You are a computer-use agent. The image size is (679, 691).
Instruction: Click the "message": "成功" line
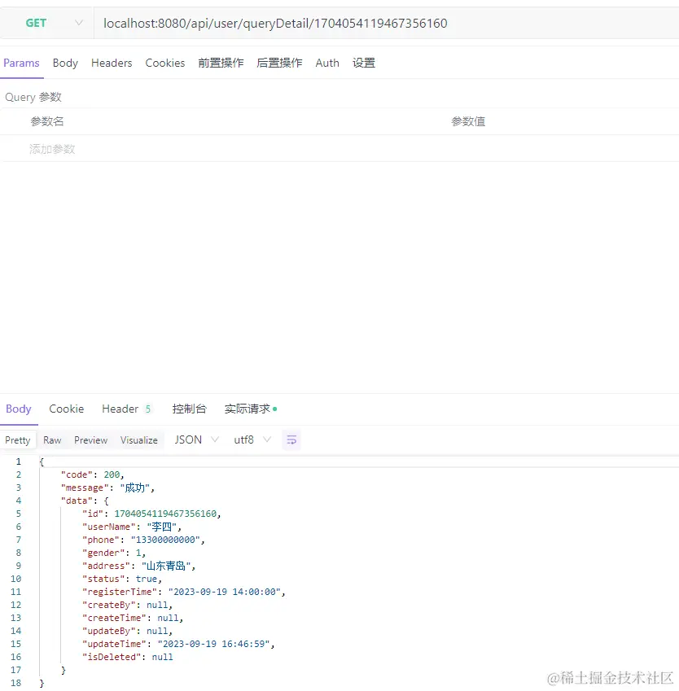(107, 488)
